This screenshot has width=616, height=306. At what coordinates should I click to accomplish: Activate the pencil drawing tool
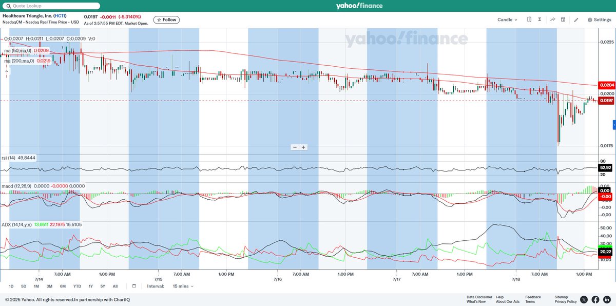pos(576,20)
